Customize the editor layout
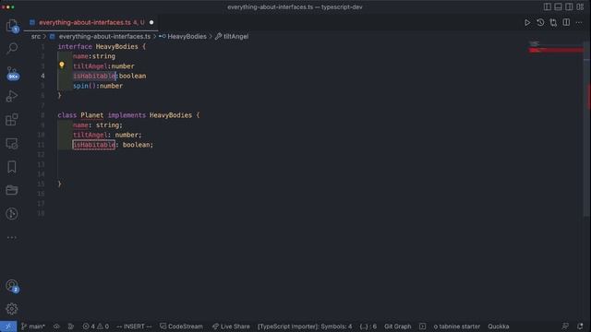591x332 pixels. click(580, 6)
